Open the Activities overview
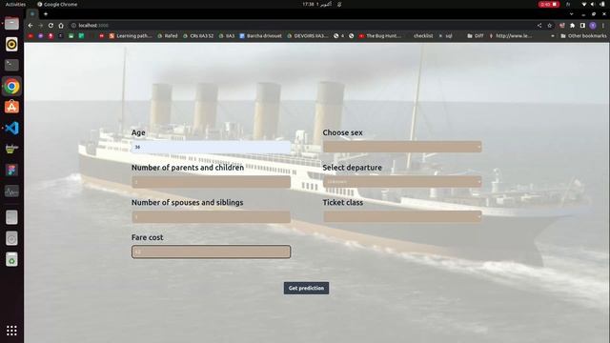 tap(15, 4)
